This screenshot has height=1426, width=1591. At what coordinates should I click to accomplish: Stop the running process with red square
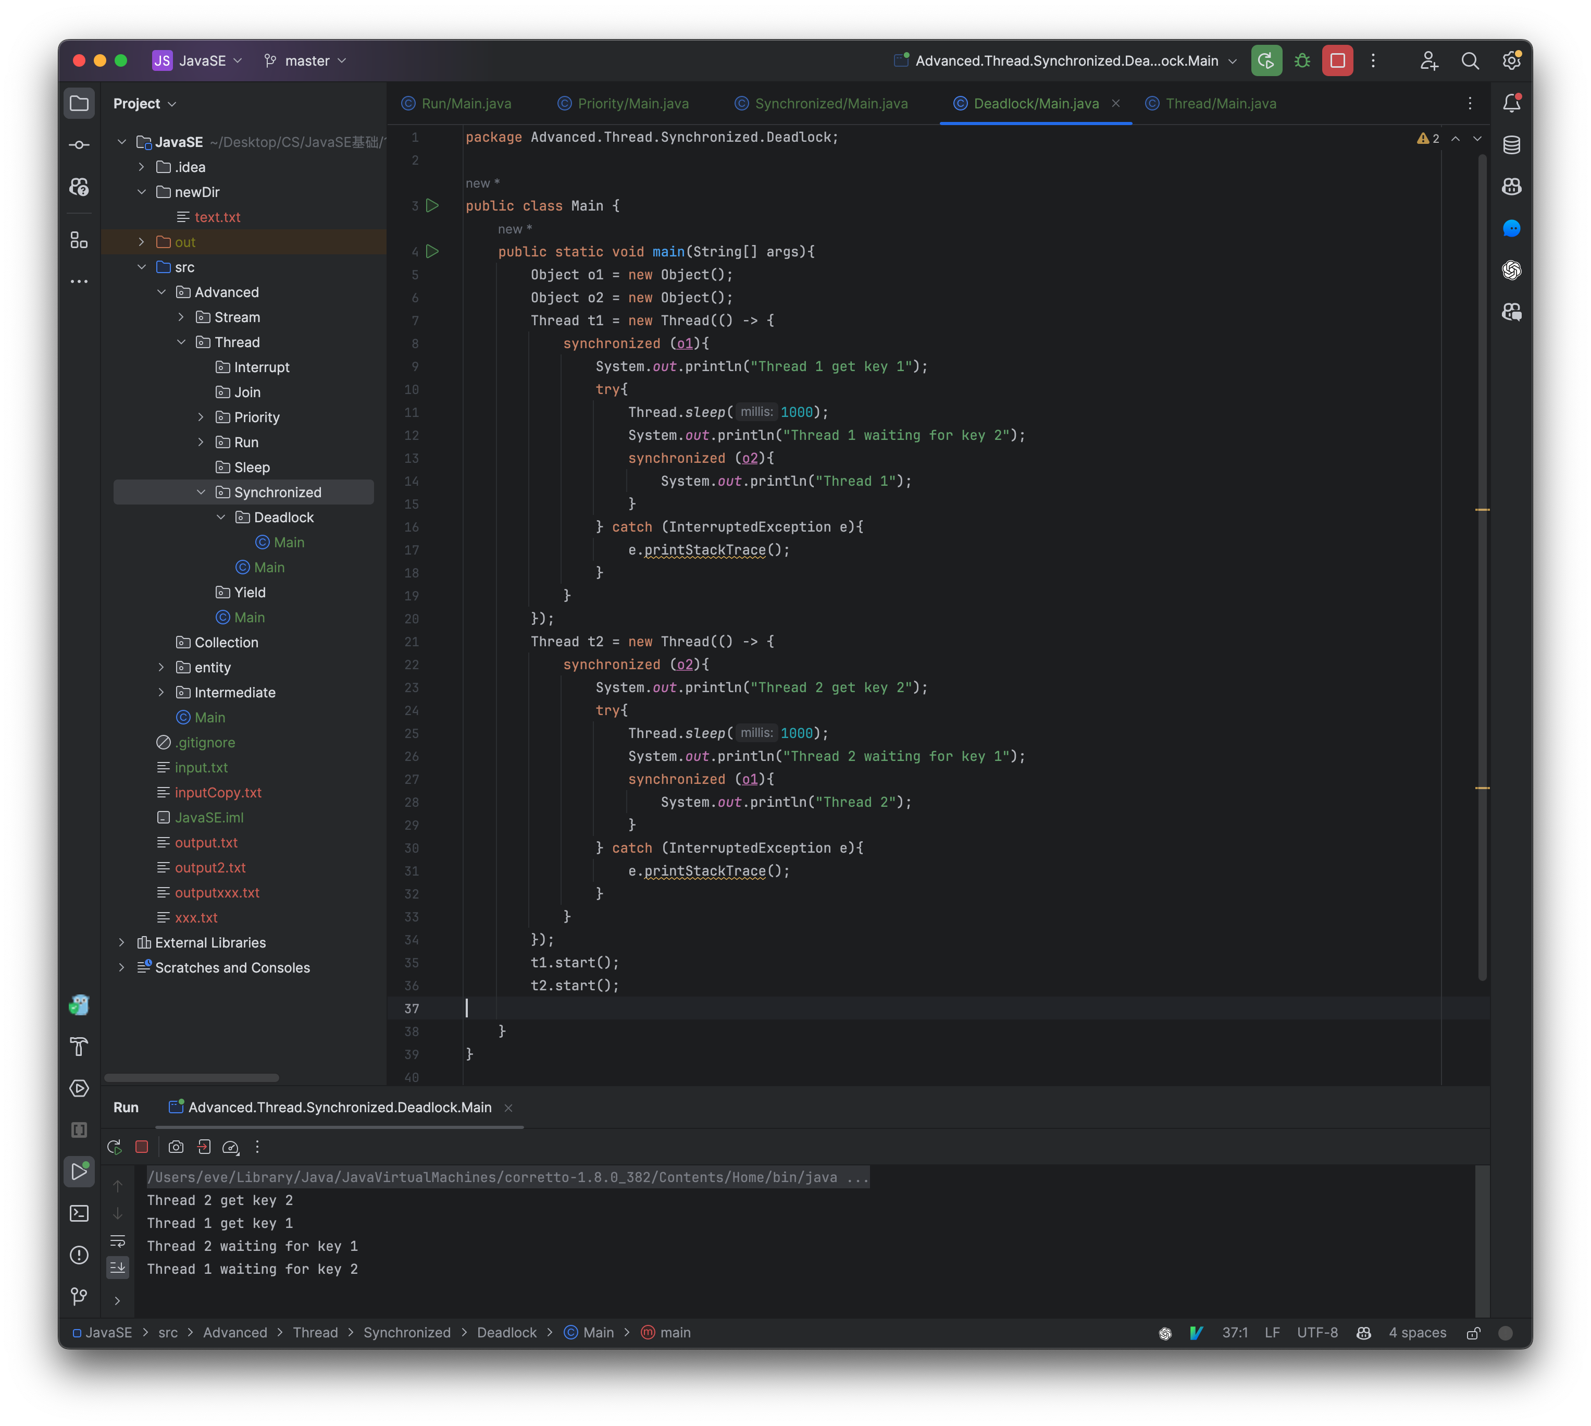click(x=142, y=1146)
